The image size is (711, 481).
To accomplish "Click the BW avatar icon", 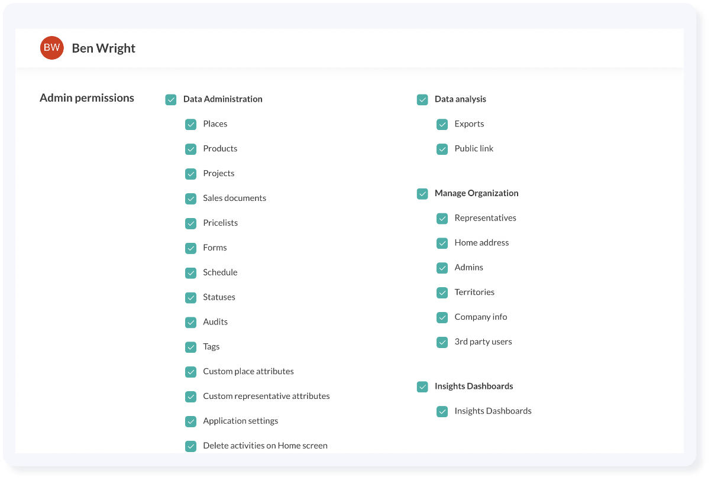I will point(51,48).
